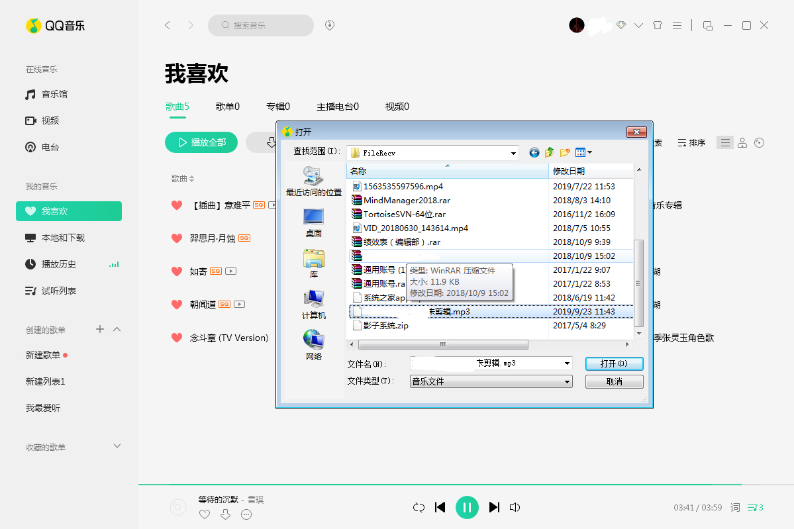Open the 音乐文件 file type dropdown

[566, 381]
